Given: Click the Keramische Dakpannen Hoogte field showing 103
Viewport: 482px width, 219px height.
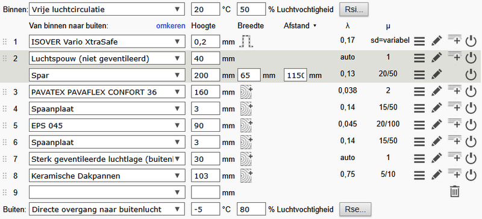Looking at the screenshot, I should point(205,176).
